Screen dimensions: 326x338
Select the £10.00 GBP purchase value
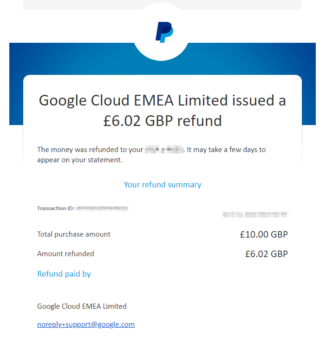point(264,235)
